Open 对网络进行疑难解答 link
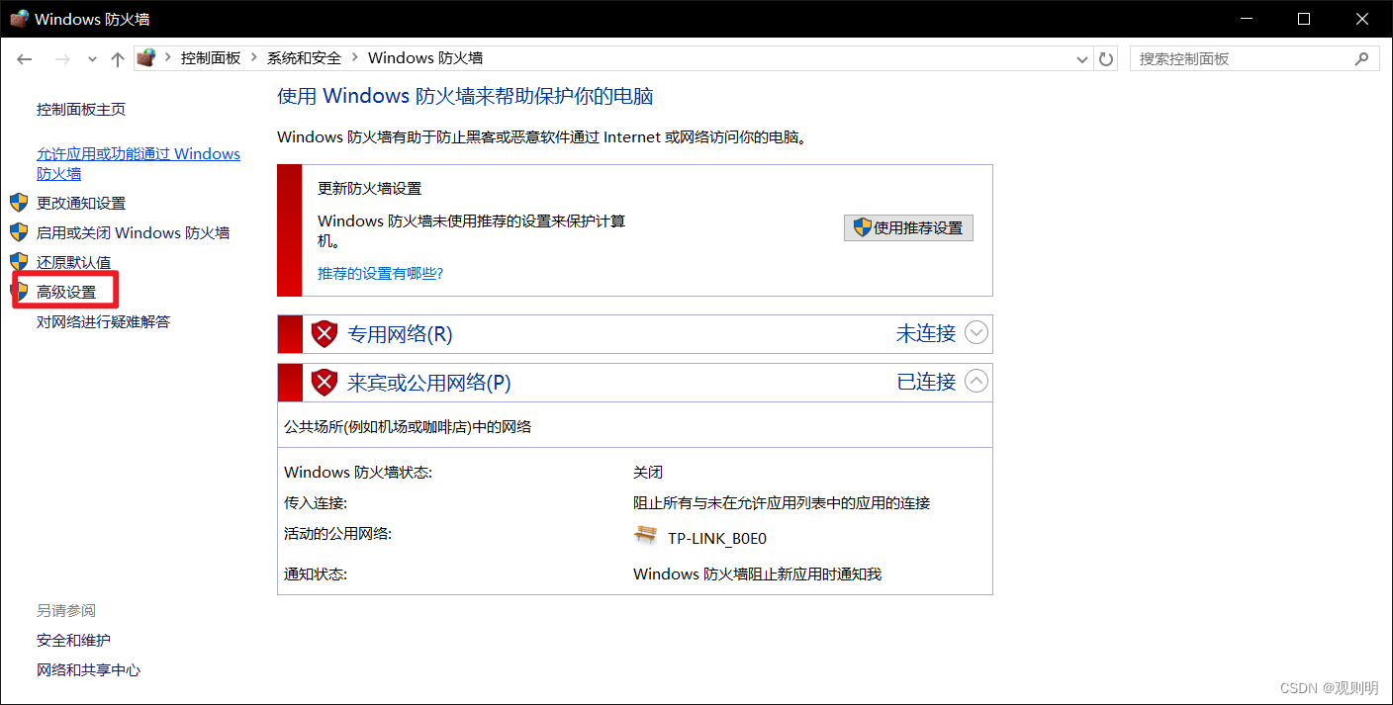 tap(103, 321)
